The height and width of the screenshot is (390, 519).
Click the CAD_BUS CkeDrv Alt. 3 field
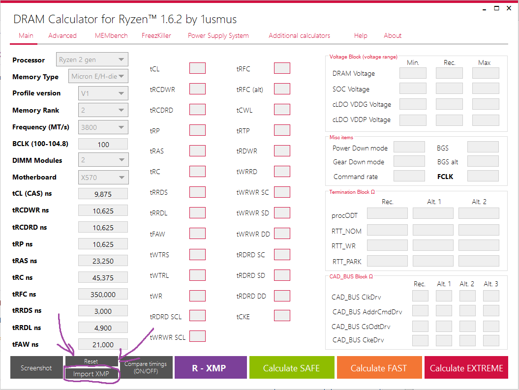click(491, 340)
